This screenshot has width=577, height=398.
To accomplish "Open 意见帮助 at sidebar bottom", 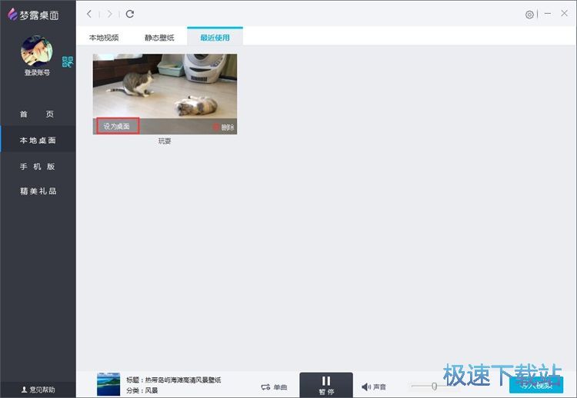I will click(x=38, y=390).
